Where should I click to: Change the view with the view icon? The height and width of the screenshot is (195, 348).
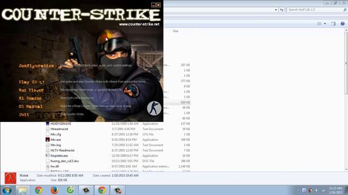(320, 24)
